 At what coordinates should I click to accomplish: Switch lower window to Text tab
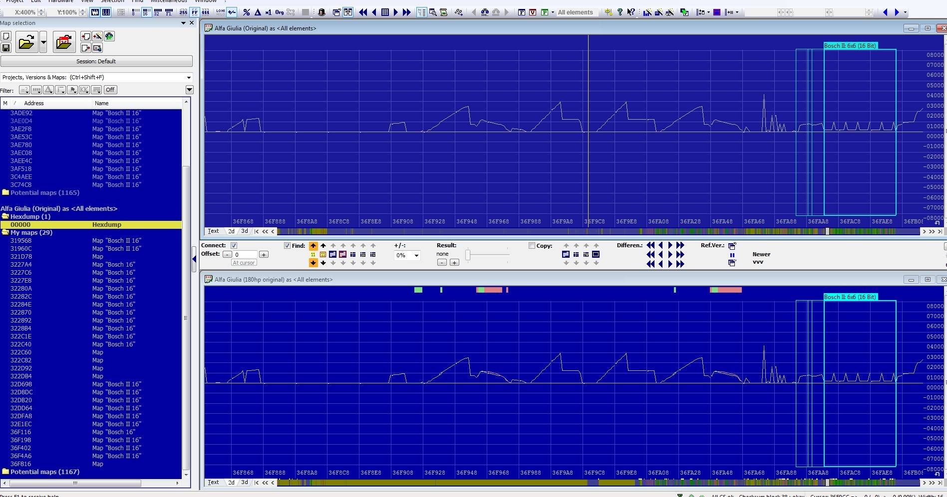coord(213,483)
